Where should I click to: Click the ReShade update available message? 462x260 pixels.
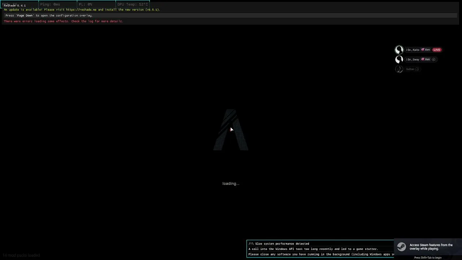point(82,10)
